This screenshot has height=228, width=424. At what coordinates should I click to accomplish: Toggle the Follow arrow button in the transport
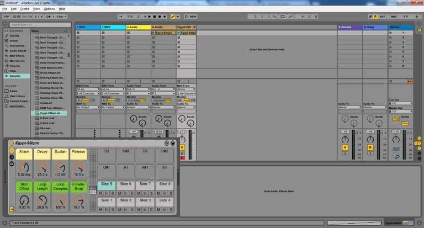coord(121,17)
